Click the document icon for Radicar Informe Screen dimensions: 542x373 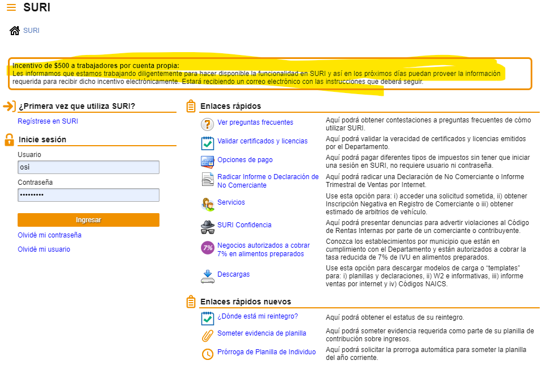(207, 179)
